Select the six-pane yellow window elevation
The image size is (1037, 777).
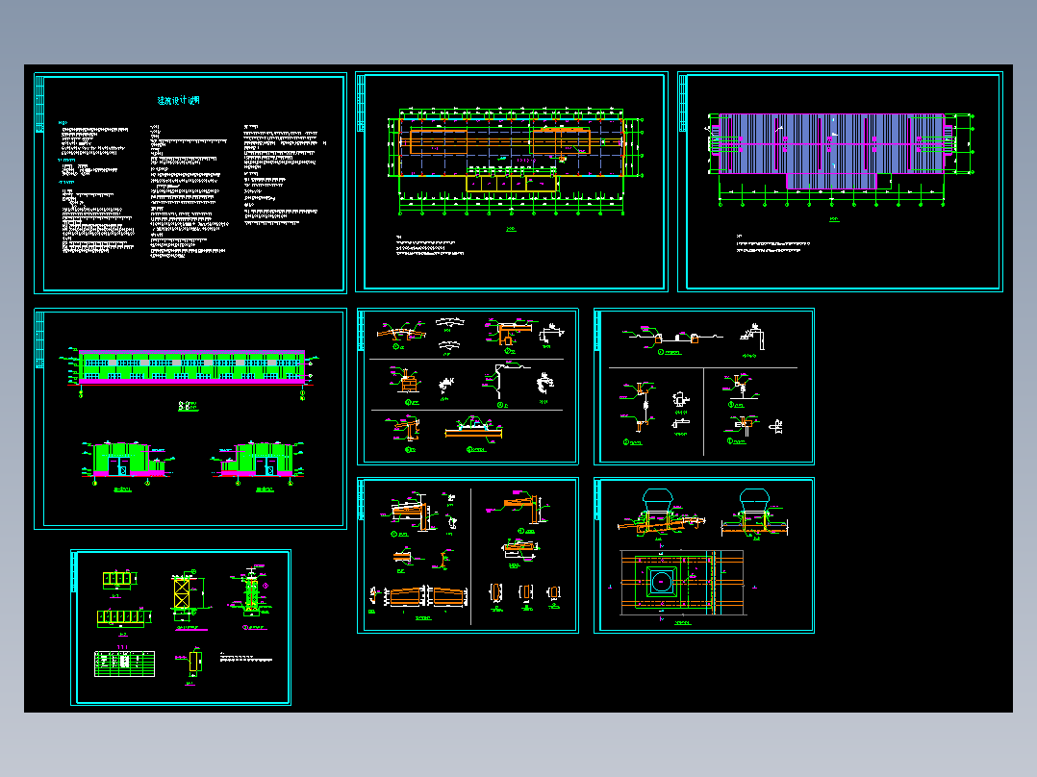(122, 617)
